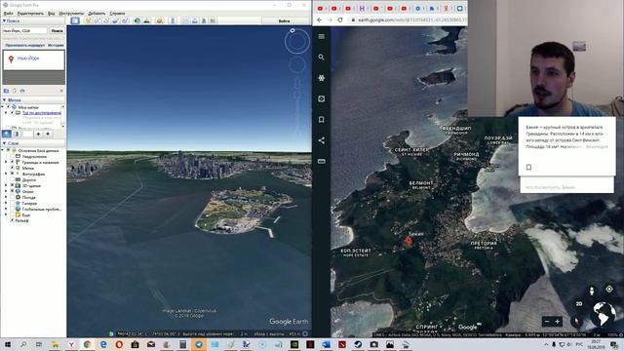The height and width of the screenshot is (351, 624).
Task: Click the История link in search panel
Action: click(x=56, y=45)
